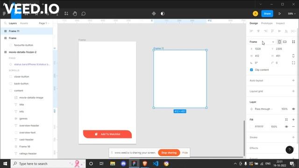Search layers with magnifier icon
This screenshot has height=168, width=299.
[x=5, y=23]
